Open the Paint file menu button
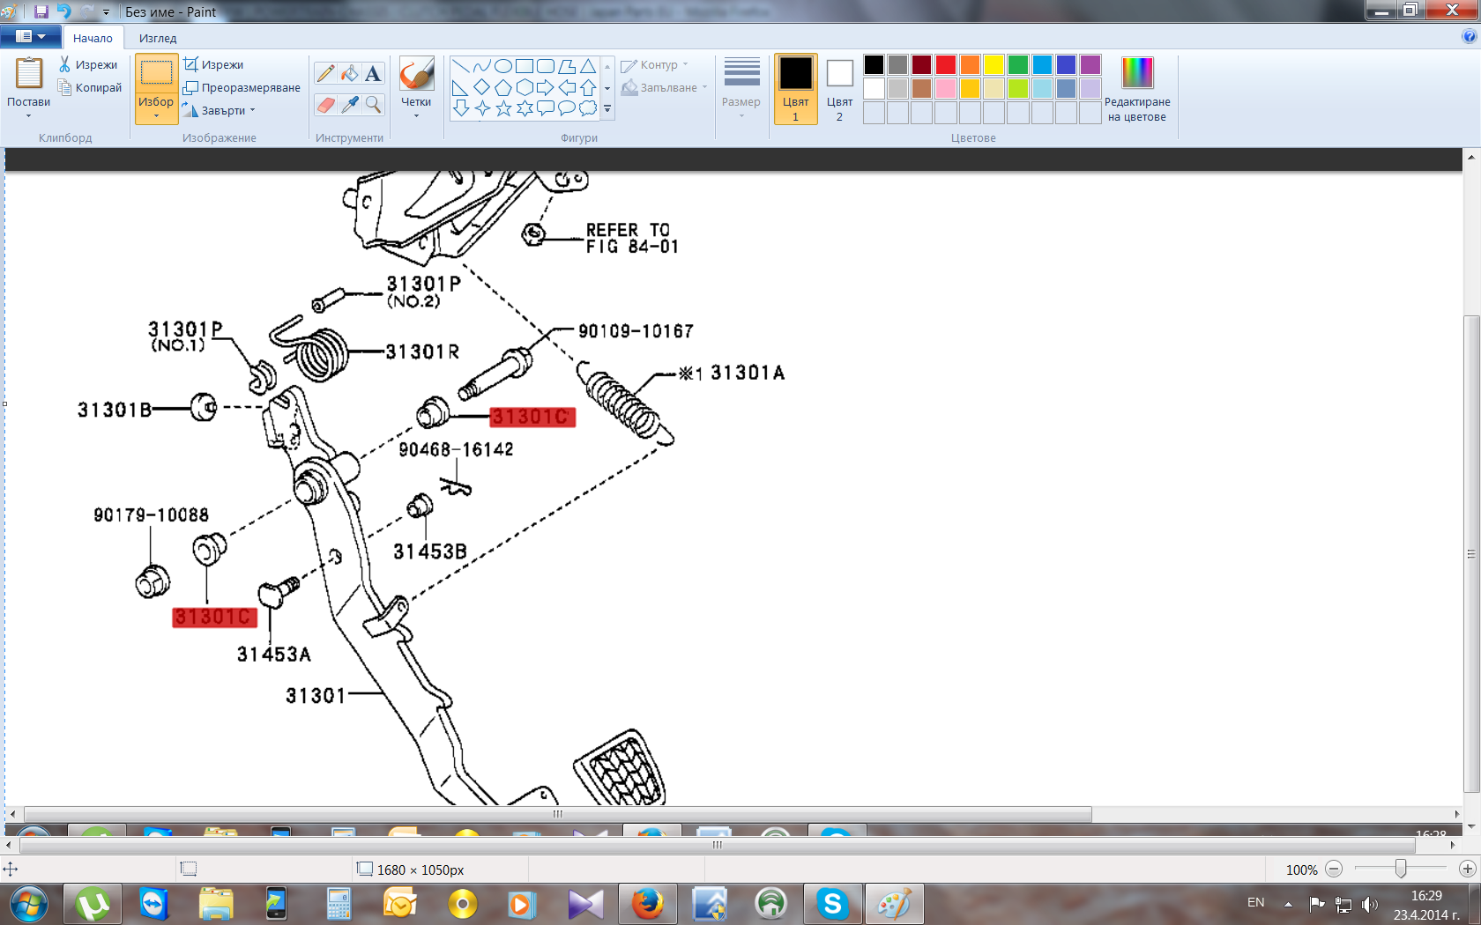 31,37
